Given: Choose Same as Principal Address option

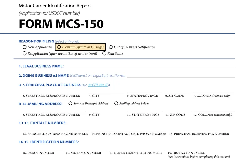Looking at the screenshot, I should coord(70,104).
